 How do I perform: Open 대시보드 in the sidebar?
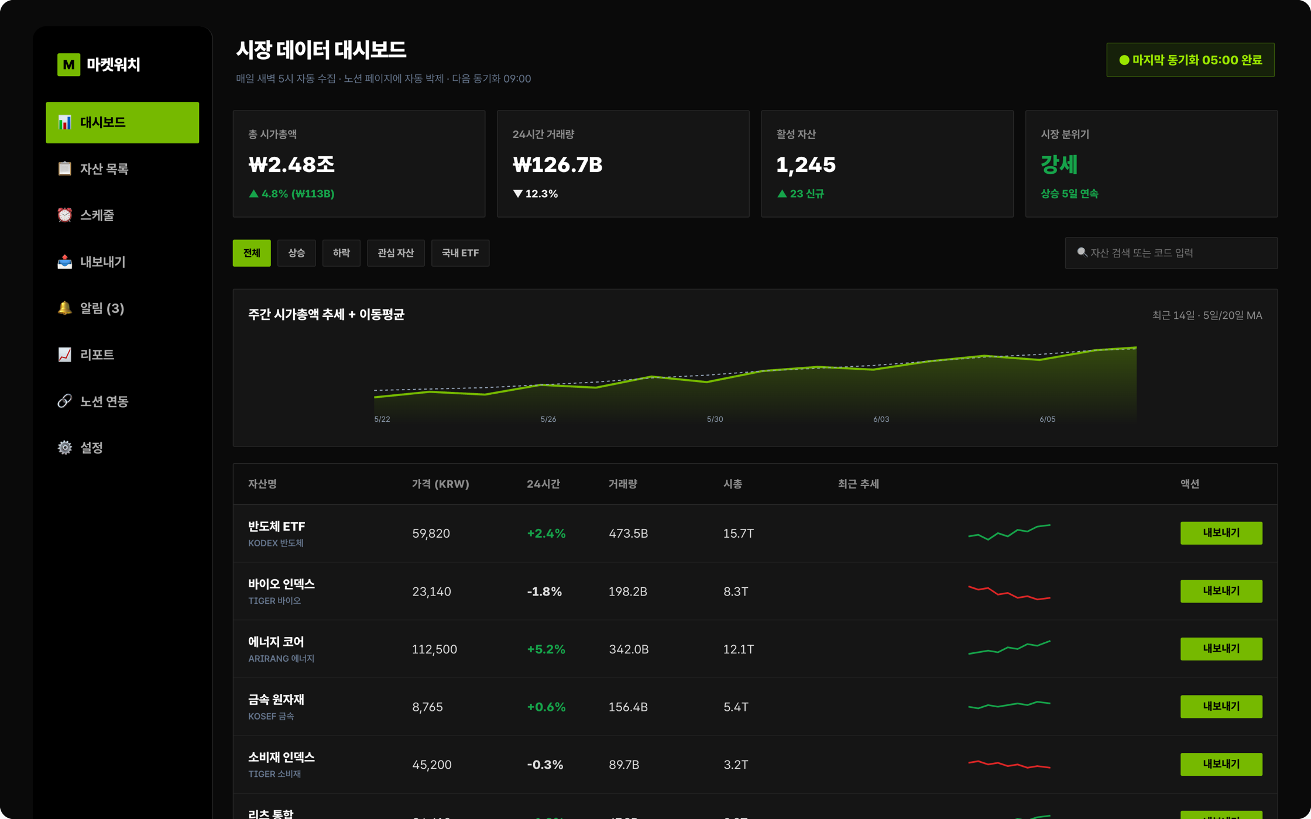click(x=122, y=122)
